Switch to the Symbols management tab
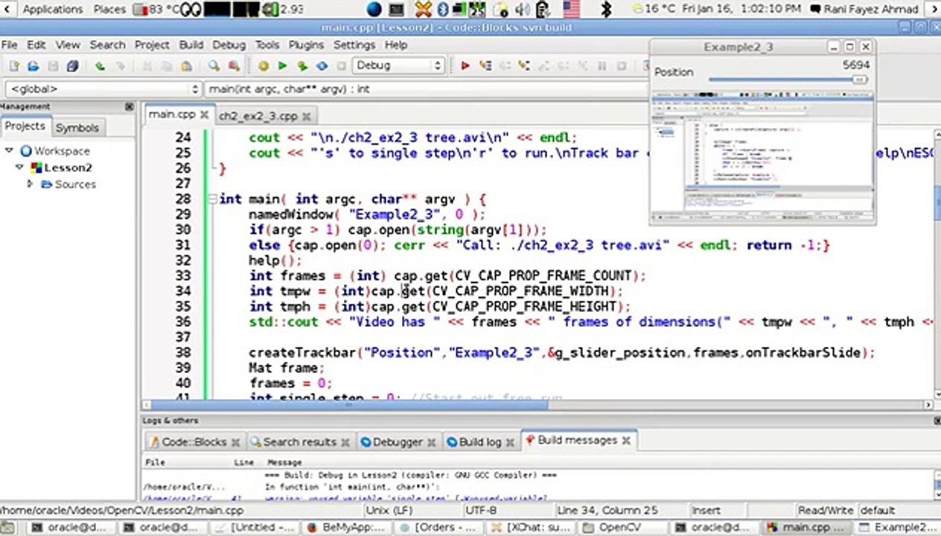The height and width of the screenshot is (536, 941). (x=77, y=127)
